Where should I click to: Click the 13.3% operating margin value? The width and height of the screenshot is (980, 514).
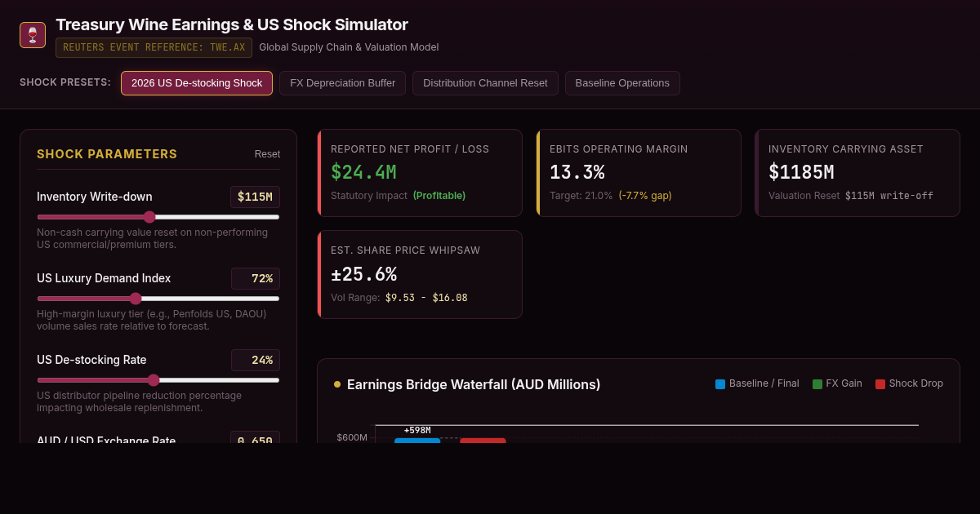[x=577, y=172]
